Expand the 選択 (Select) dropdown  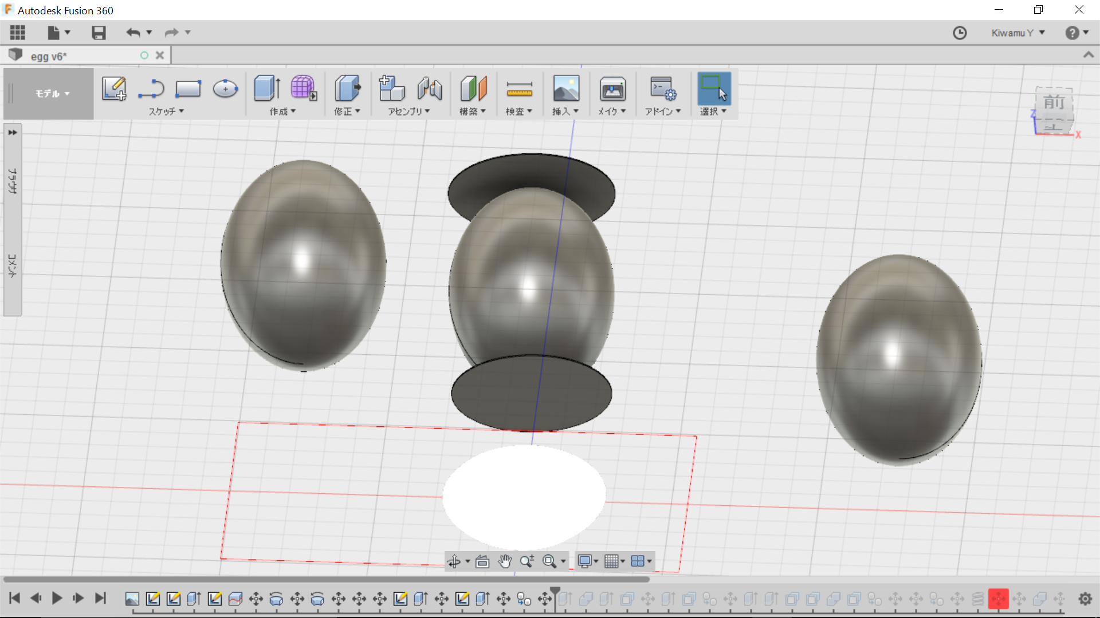point(724,111)
